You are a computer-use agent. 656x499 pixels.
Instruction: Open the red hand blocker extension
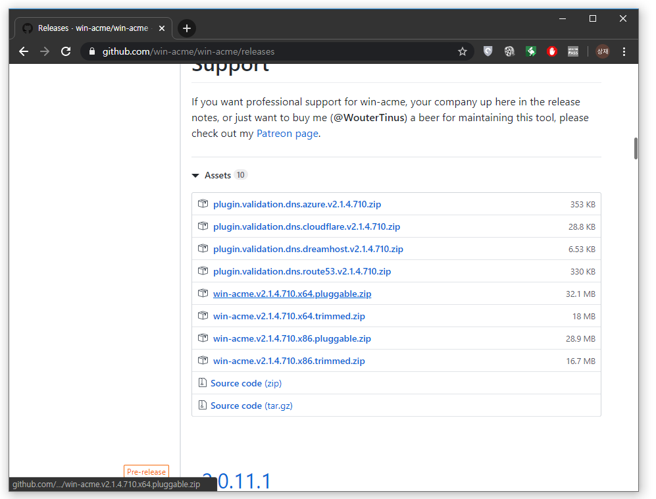(x=552, y=51)
